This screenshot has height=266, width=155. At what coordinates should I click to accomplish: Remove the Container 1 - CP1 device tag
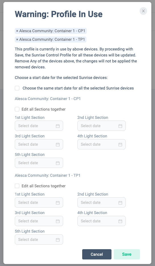[17, 31]
